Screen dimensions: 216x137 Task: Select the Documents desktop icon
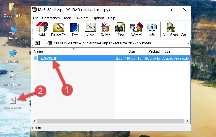[x=13, y=10]
